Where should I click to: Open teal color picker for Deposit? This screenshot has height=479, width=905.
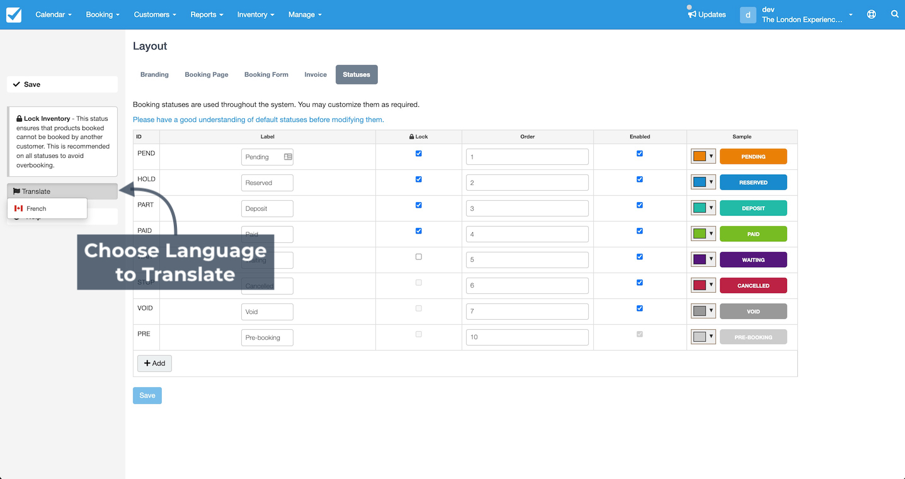click(703, 208)
